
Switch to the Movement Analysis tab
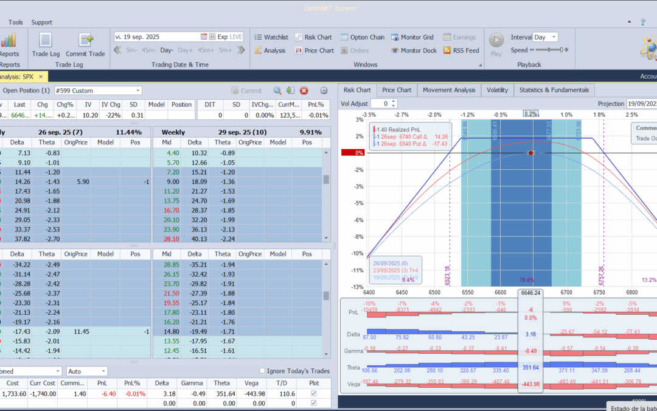coord(449,90)
